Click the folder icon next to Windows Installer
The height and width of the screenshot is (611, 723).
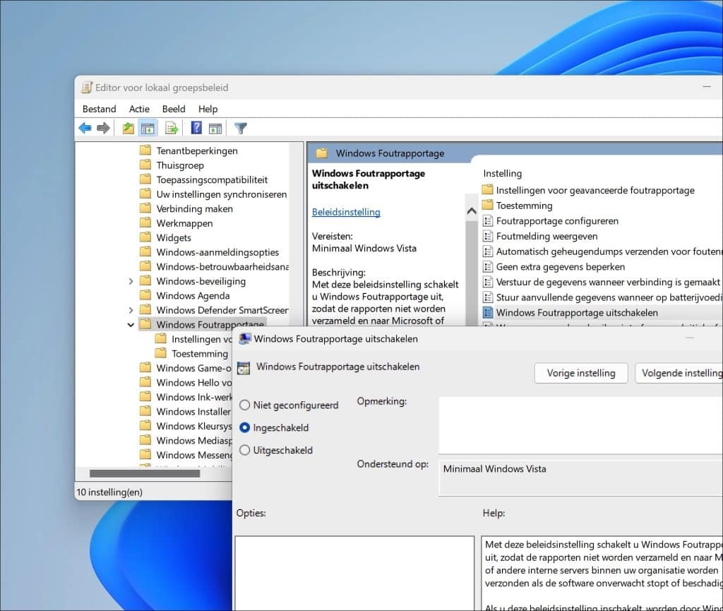click(x=145, y=411)
